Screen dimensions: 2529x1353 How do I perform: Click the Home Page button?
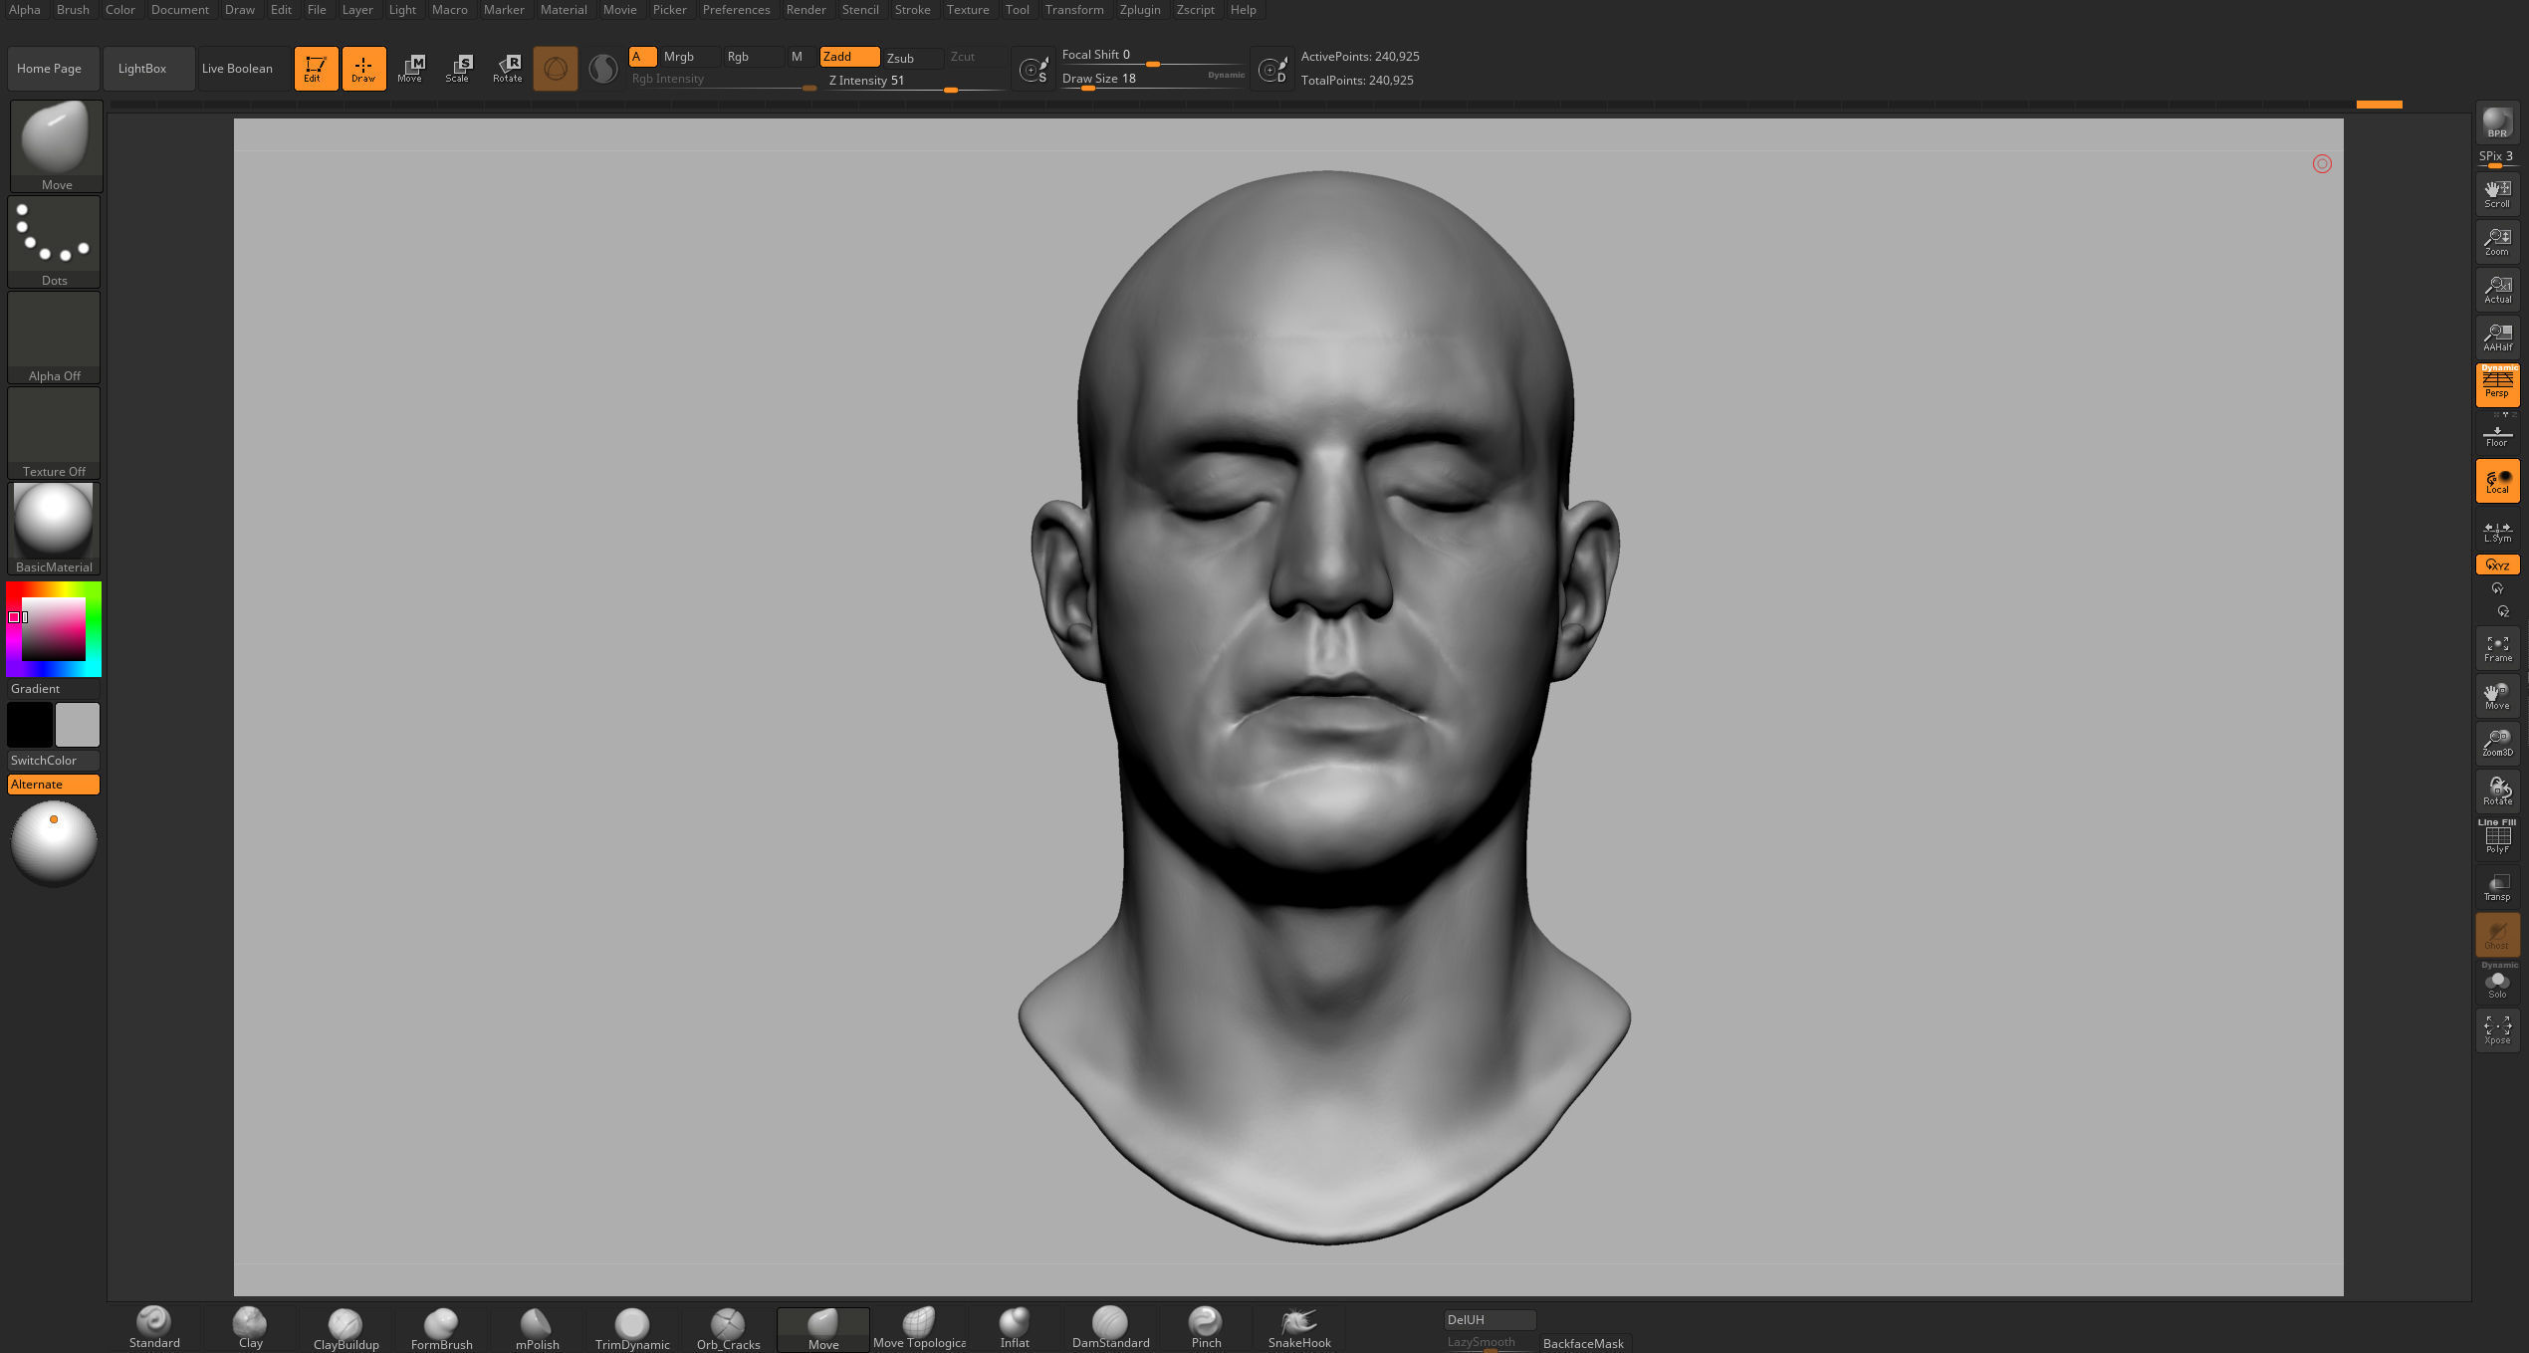[x=53, y=69]
